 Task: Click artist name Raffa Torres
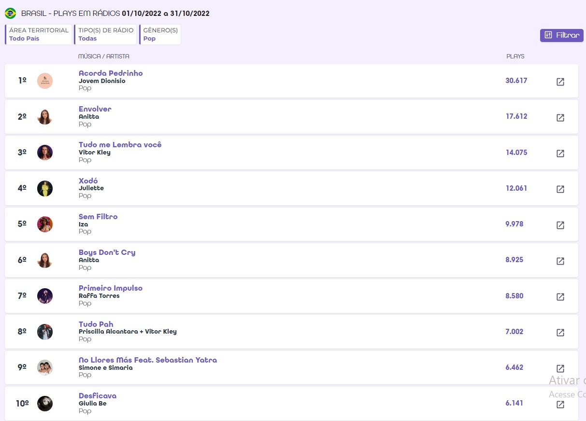(x=99, y=296)
